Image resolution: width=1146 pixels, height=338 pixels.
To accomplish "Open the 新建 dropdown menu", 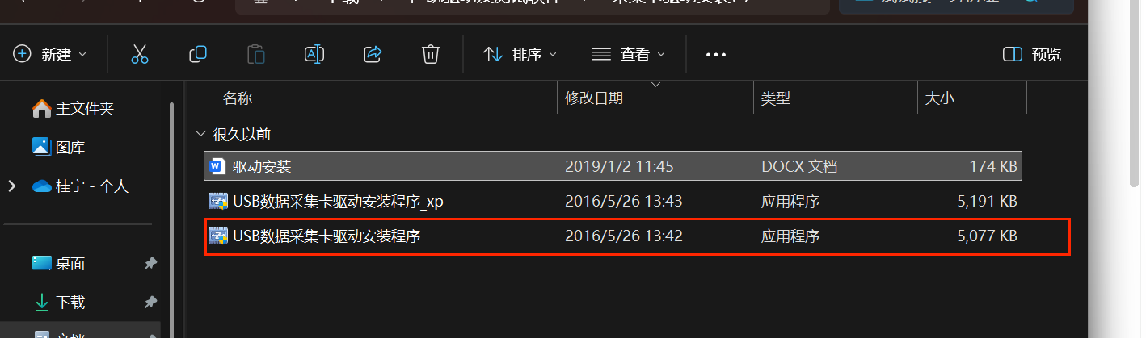I will click(x=50, y=54).
